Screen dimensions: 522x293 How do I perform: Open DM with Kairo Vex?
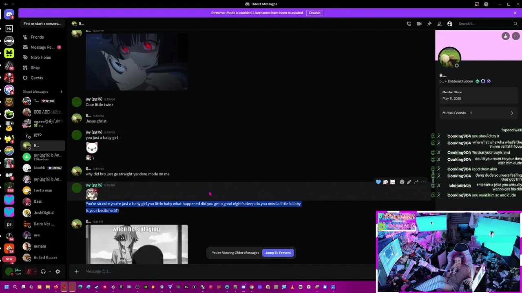(42, 224)
